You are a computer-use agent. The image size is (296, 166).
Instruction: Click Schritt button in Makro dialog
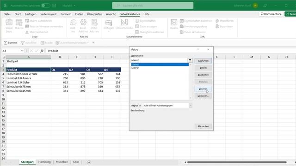(x=203, y=68)
